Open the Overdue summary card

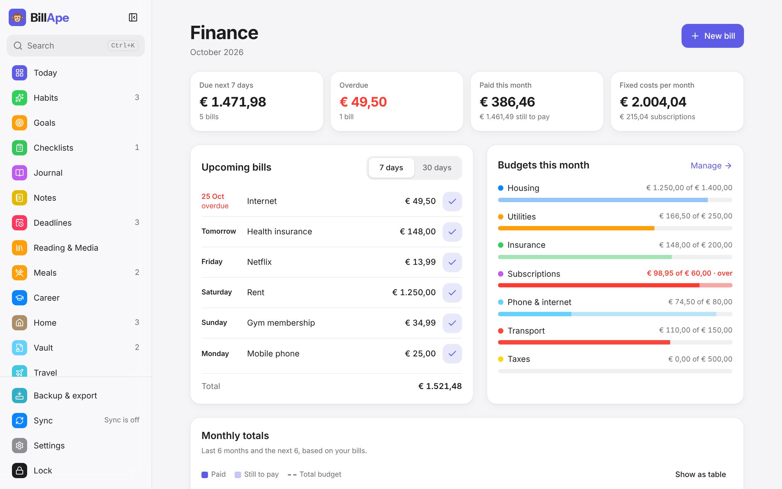coord(397,101)
